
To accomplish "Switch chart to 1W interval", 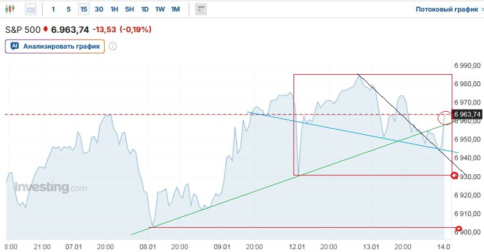I will tap(160, 10).
